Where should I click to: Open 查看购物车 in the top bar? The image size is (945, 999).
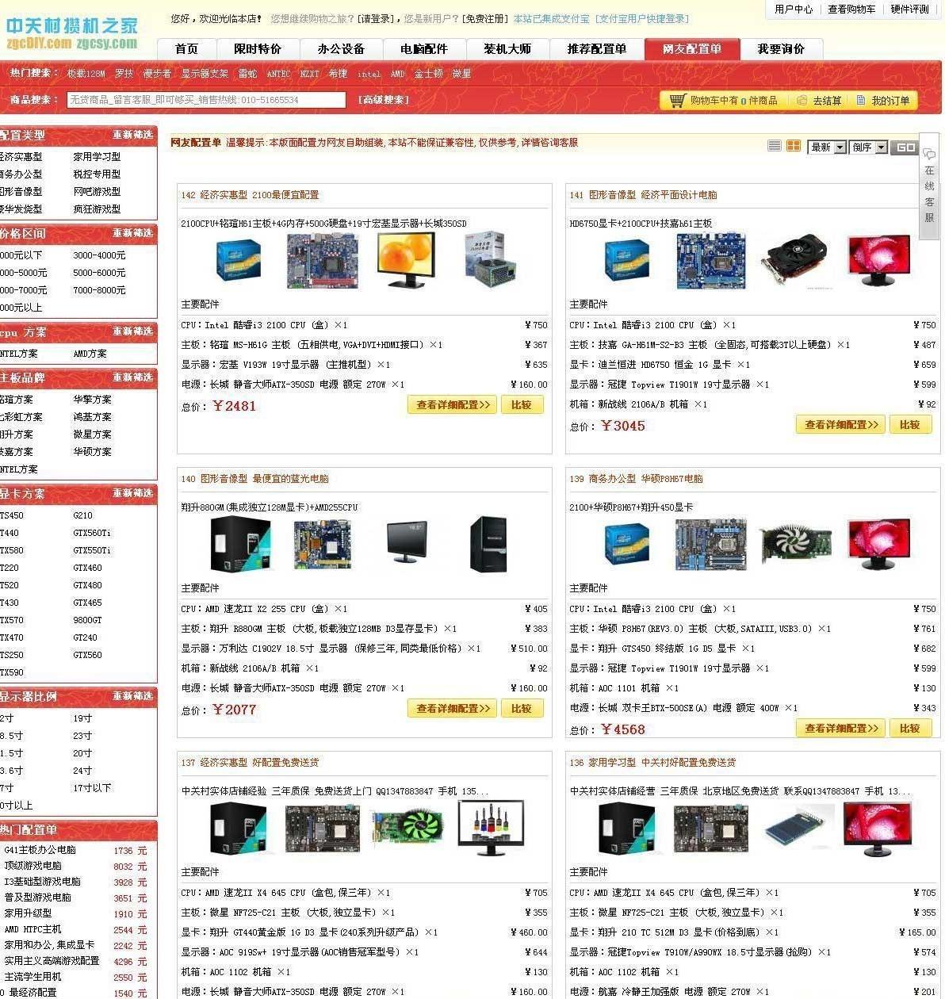pos(851,10)
